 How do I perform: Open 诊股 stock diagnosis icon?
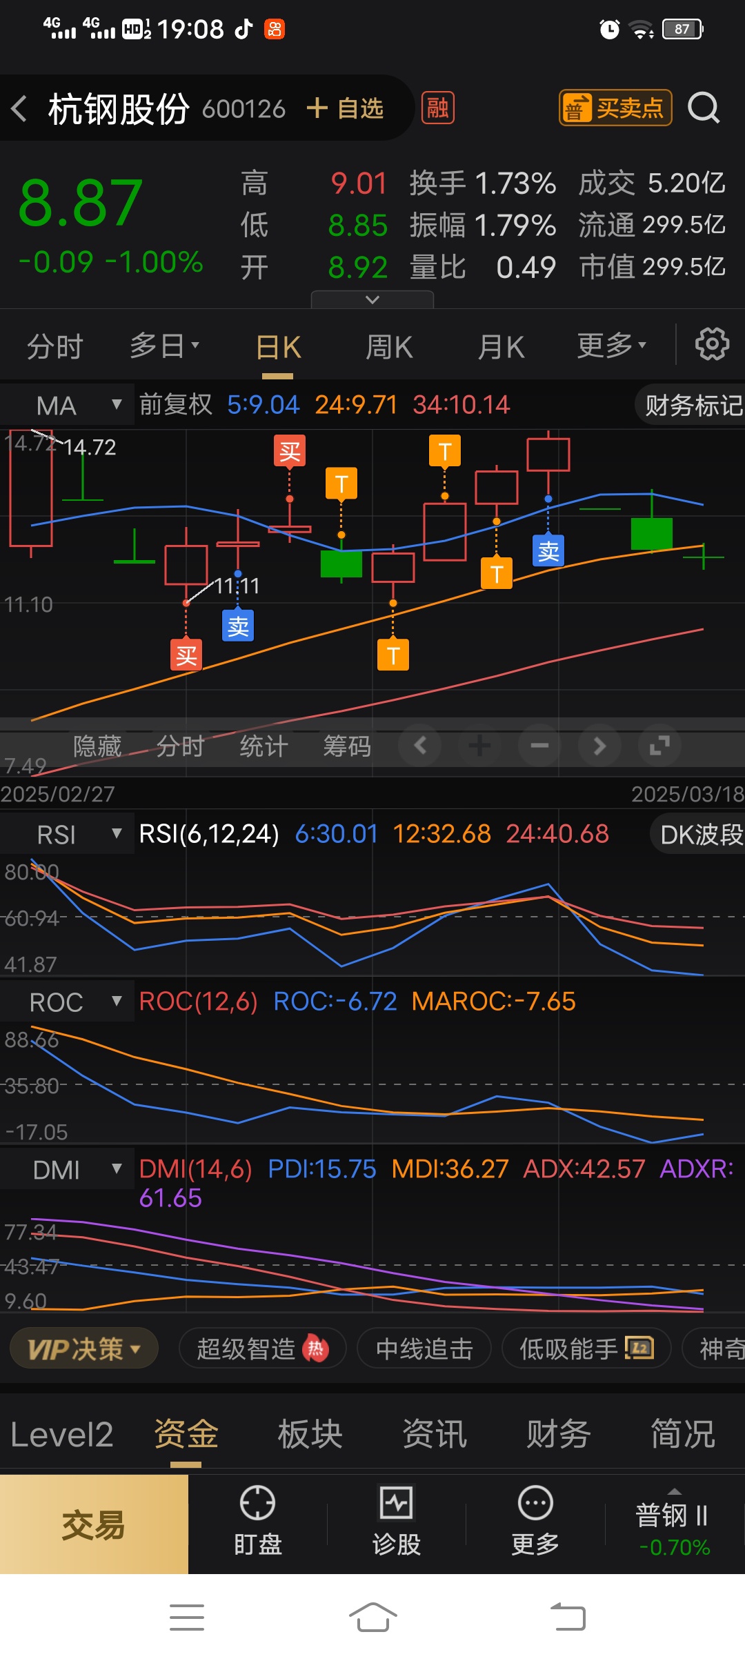click(x=397, y=1522)
